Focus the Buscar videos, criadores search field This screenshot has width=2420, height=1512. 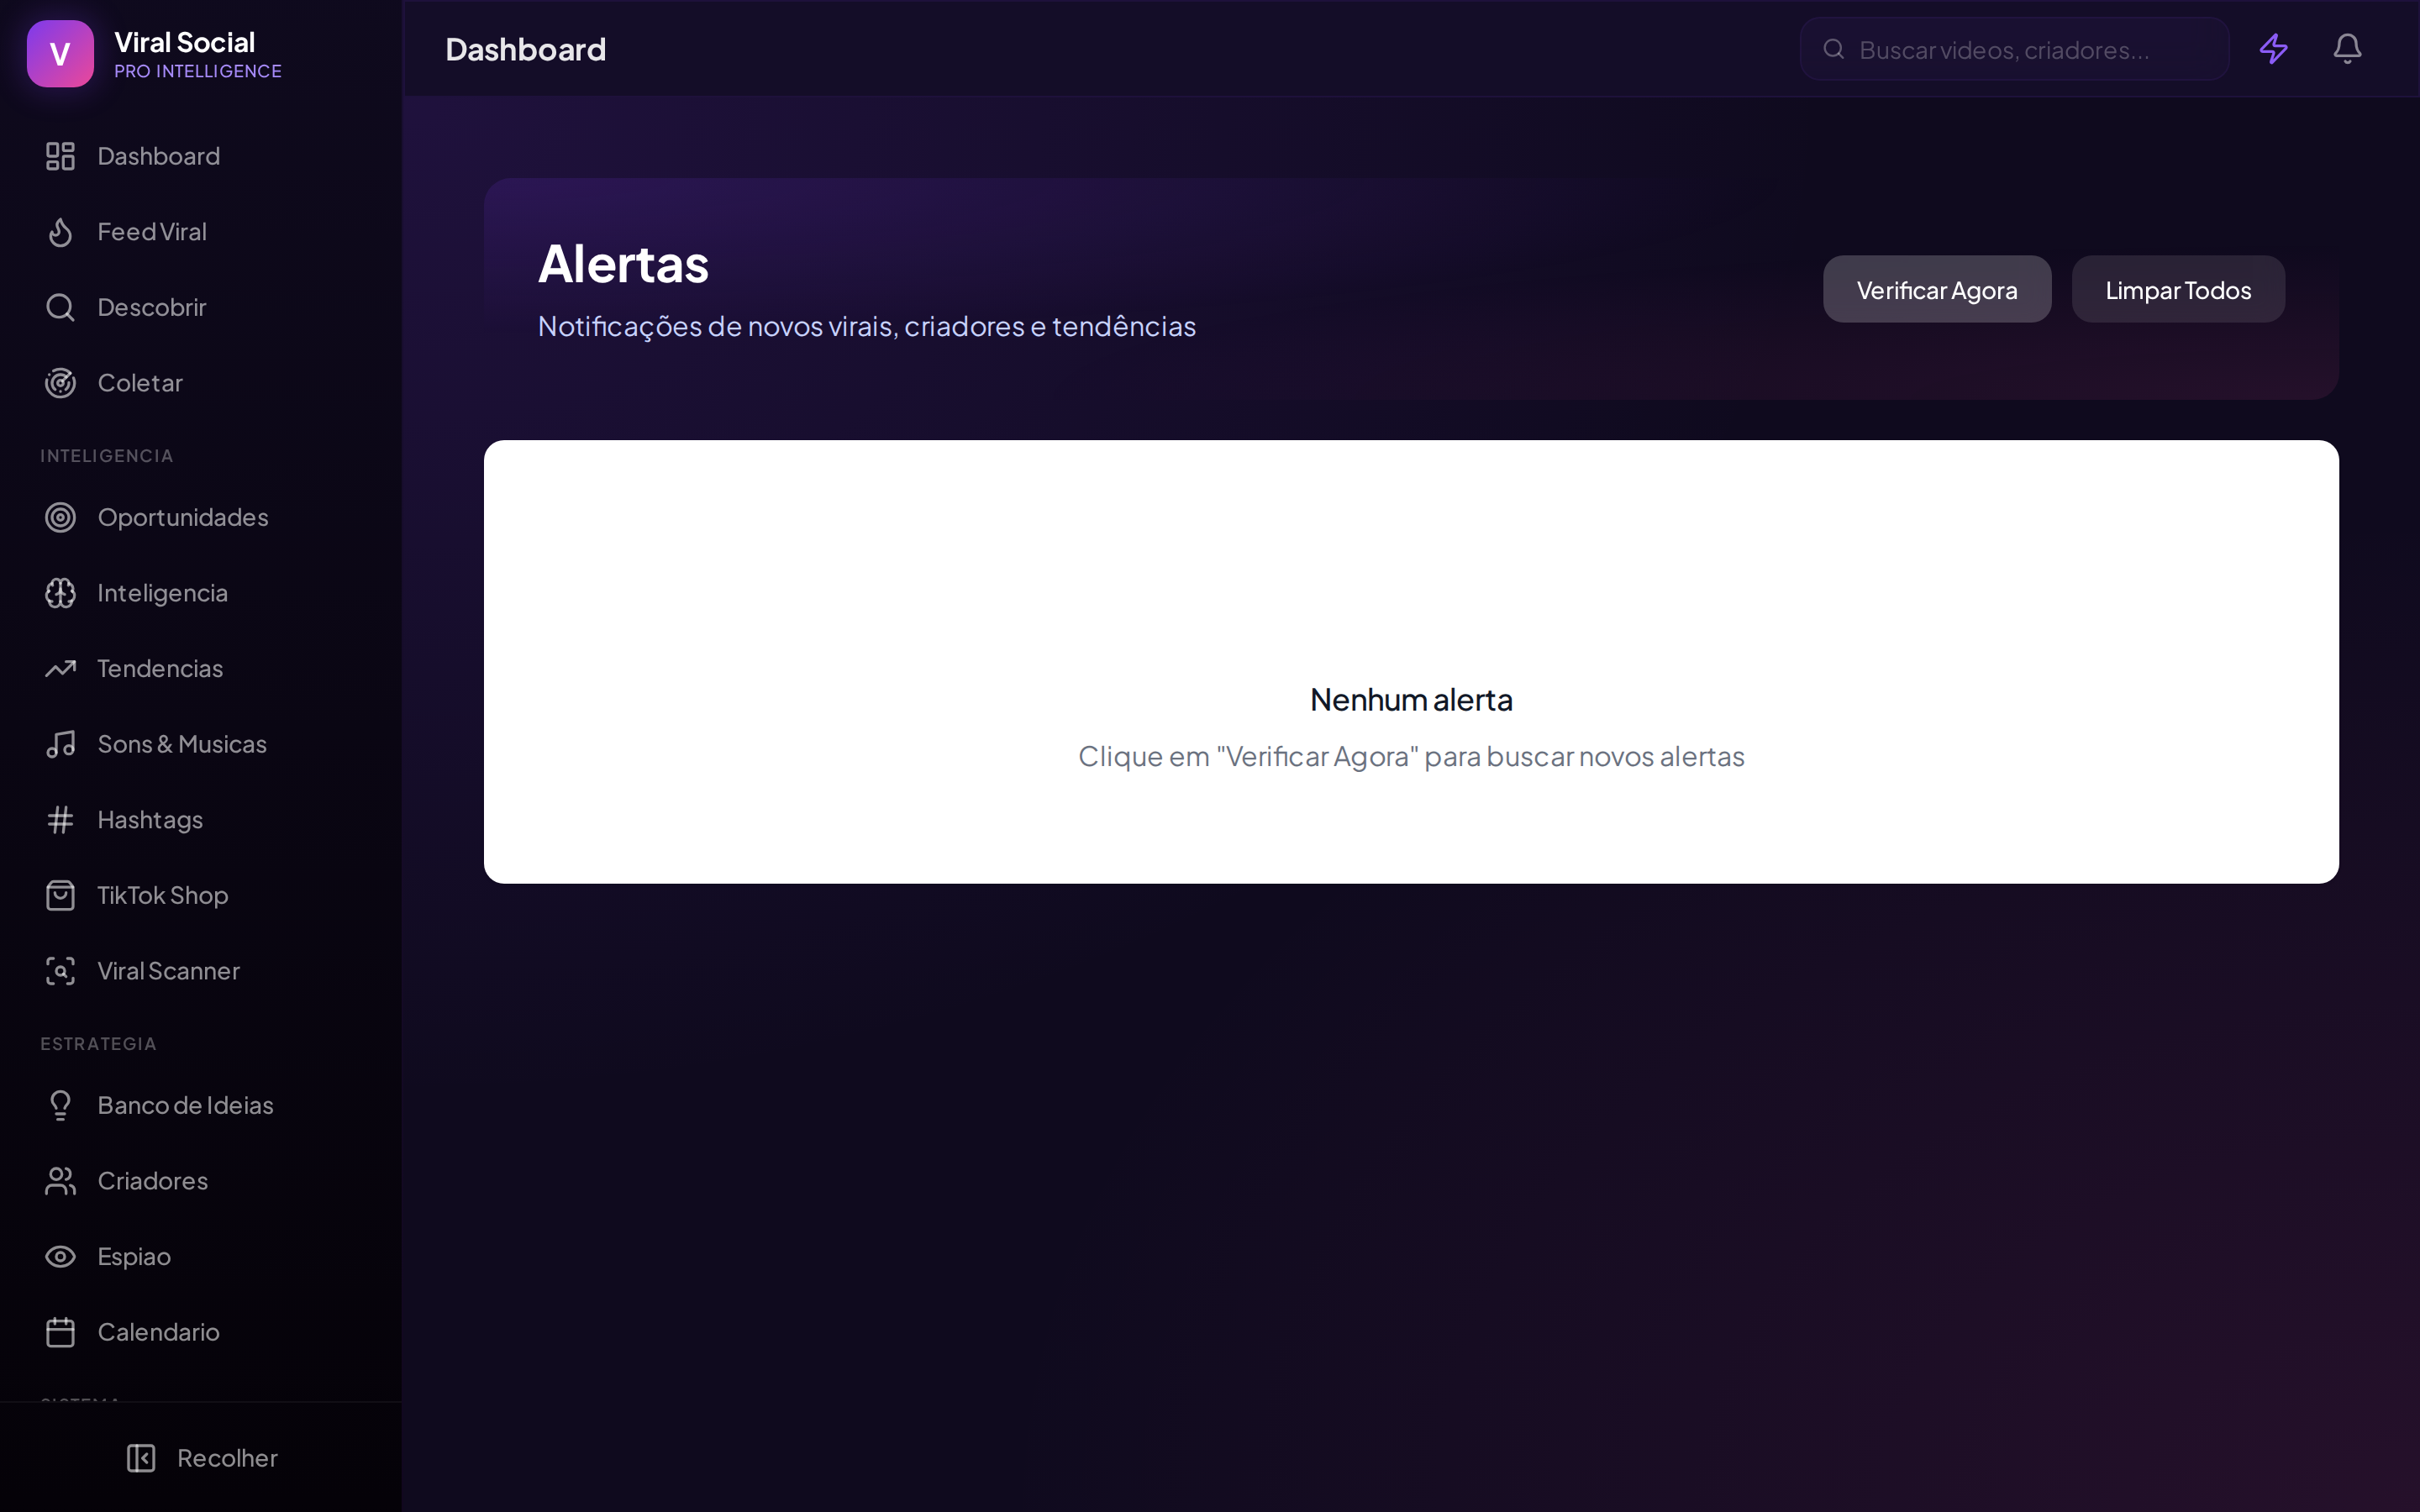(2015, 49)
